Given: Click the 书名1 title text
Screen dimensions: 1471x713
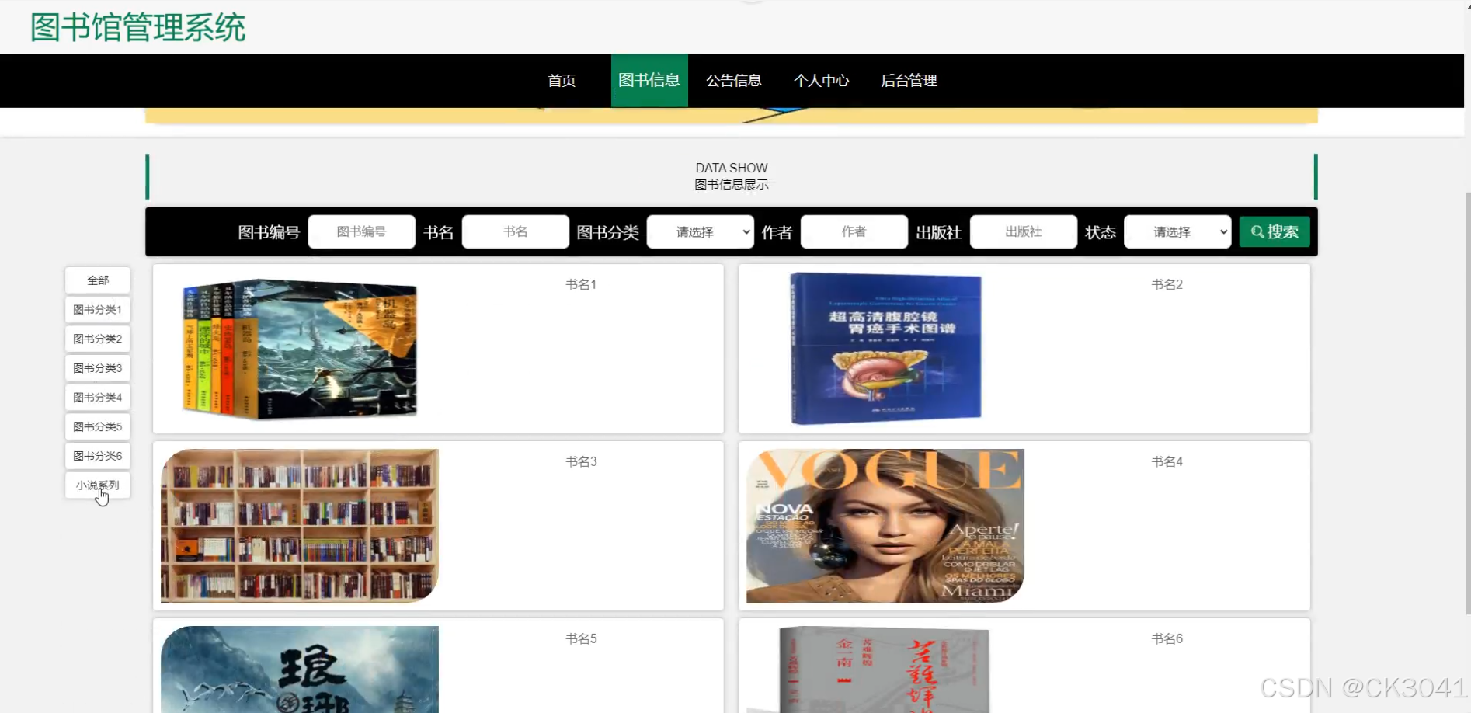Looking at the screenshot, I should (x=581, y=285).
